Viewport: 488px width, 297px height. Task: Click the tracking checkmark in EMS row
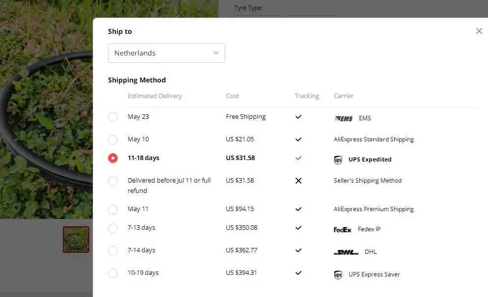(x=298, y=117)
